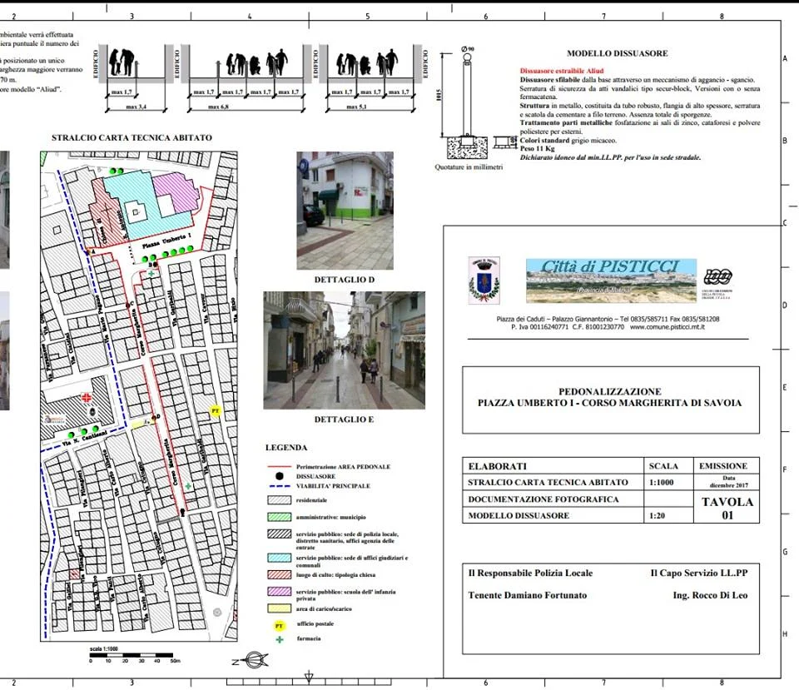This screenshot has height=690, width=799.
Task: Click the black hatched polizia locale legend swatch
Action: (x=280, y=534)
